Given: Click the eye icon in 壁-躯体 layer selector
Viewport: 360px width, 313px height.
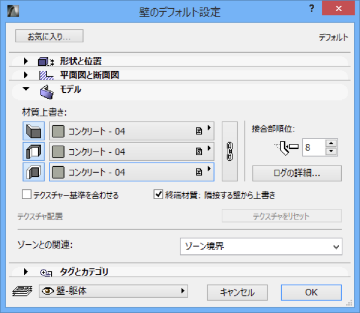Looking at the screenshot, I should click(48, 291).
